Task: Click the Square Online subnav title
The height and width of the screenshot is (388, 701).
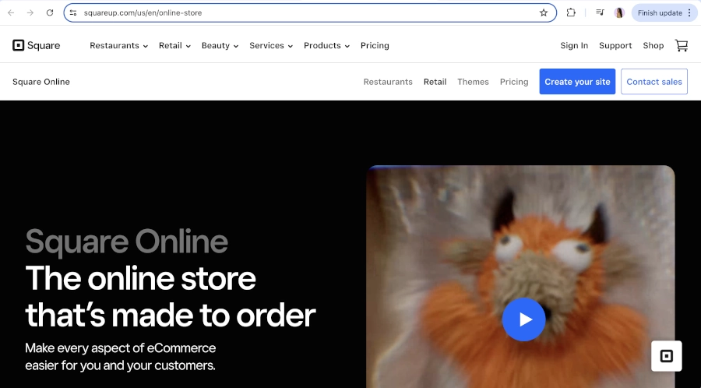Action: point(41,81)
